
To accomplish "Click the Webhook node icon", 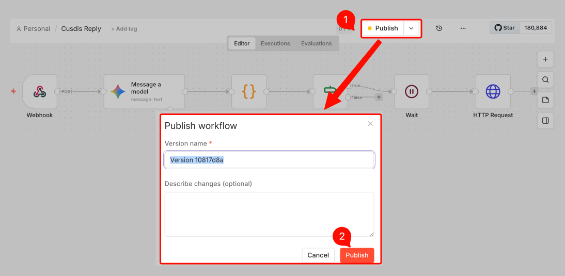I will [40, 92].
